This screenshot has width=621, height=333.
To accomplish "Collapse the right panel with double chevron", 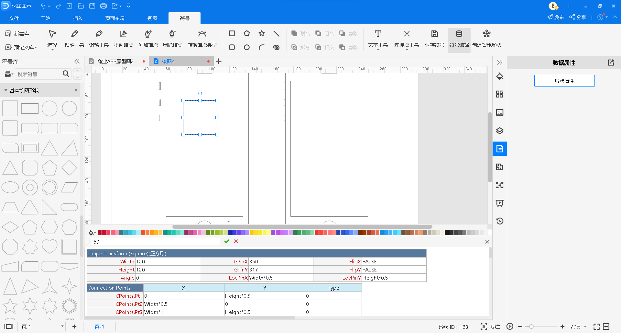I will (x=500, y=63).
